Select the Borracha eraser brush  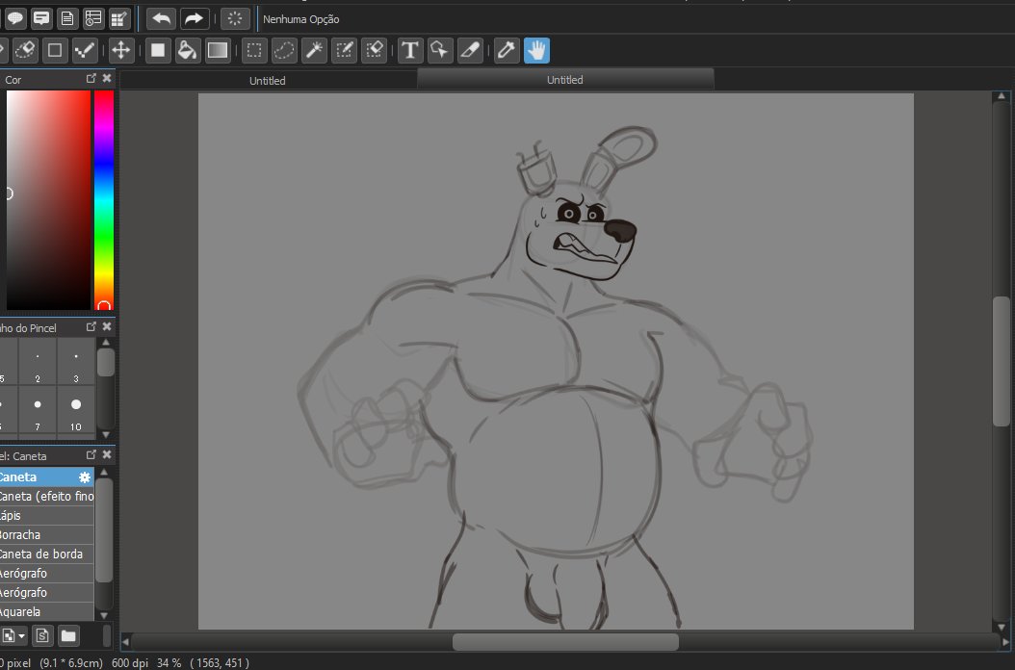click(46, 534)
